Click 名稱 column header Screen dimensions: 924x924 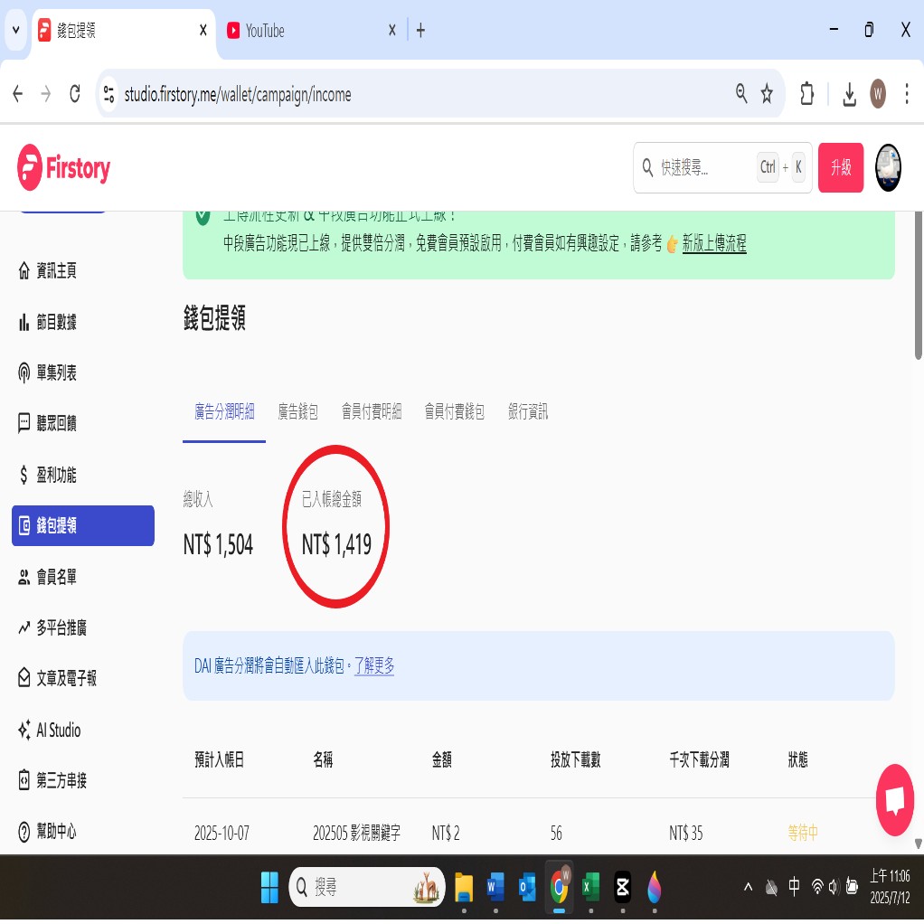click(323, 759)
